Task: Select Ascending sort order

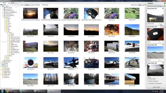Action: click(x=37, y=5)
